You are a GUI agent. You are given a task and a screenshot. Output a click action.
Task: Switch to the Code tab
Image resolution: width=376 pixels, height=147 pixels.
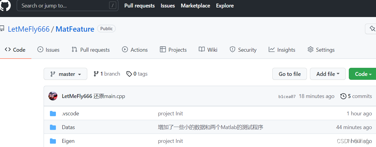click(15, 50)
